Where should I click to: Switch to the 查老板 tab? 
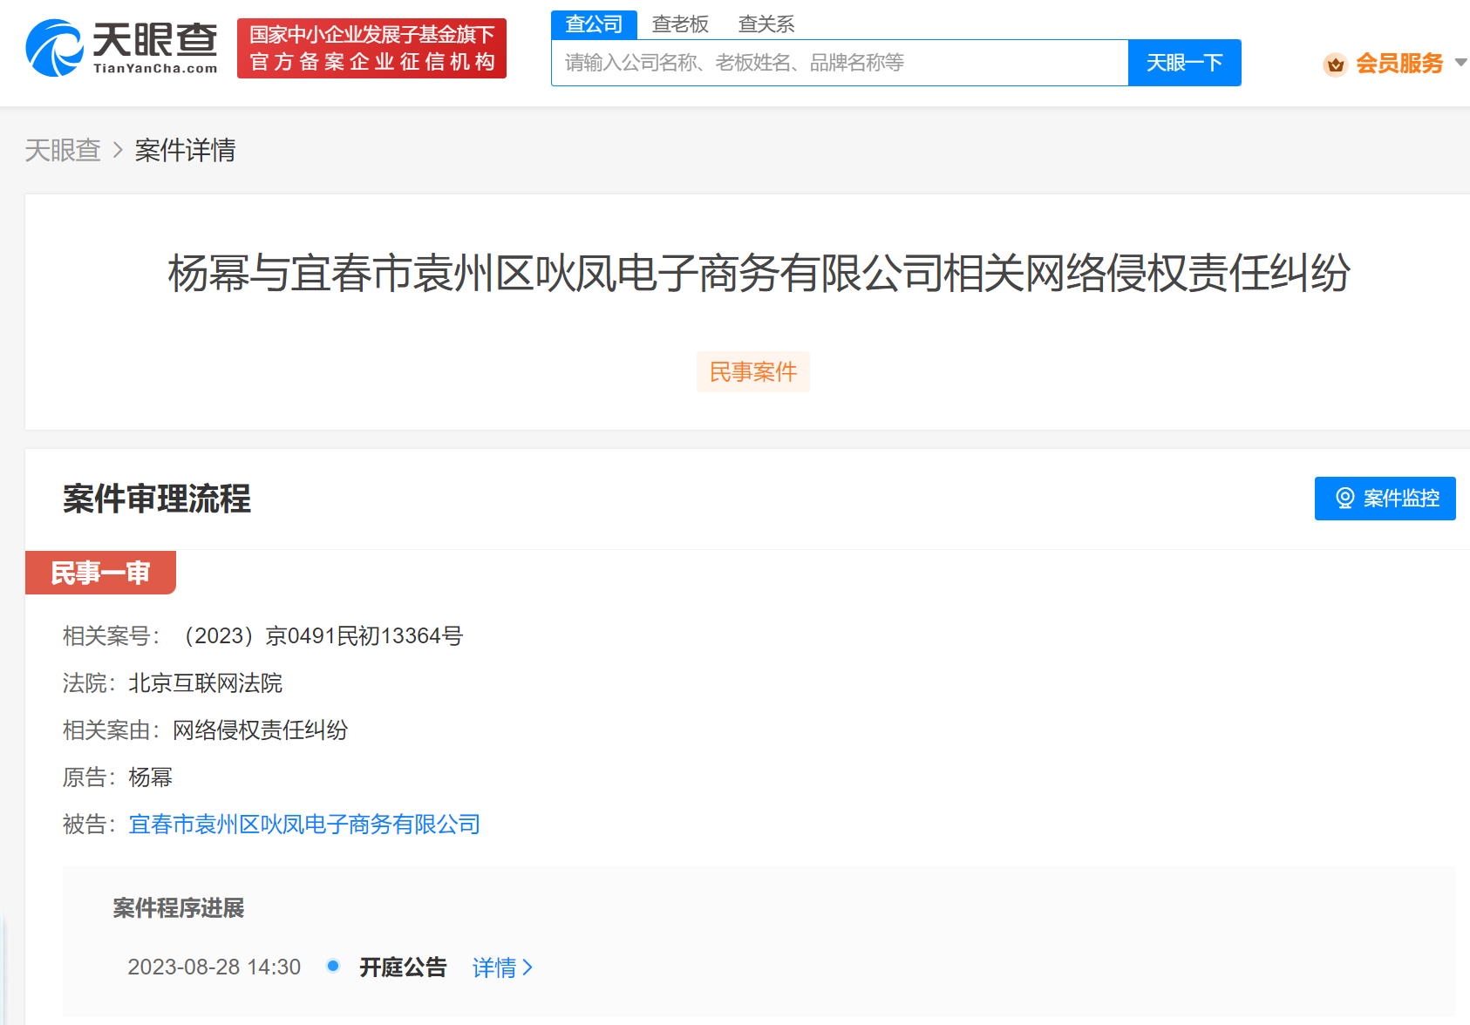click(679, 24)
